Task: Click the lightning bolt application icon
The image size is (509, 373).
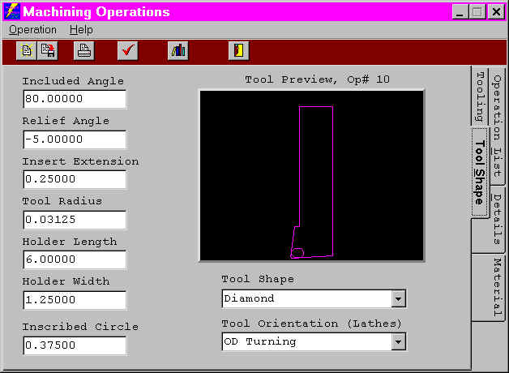Action: (x=12, y=11)
